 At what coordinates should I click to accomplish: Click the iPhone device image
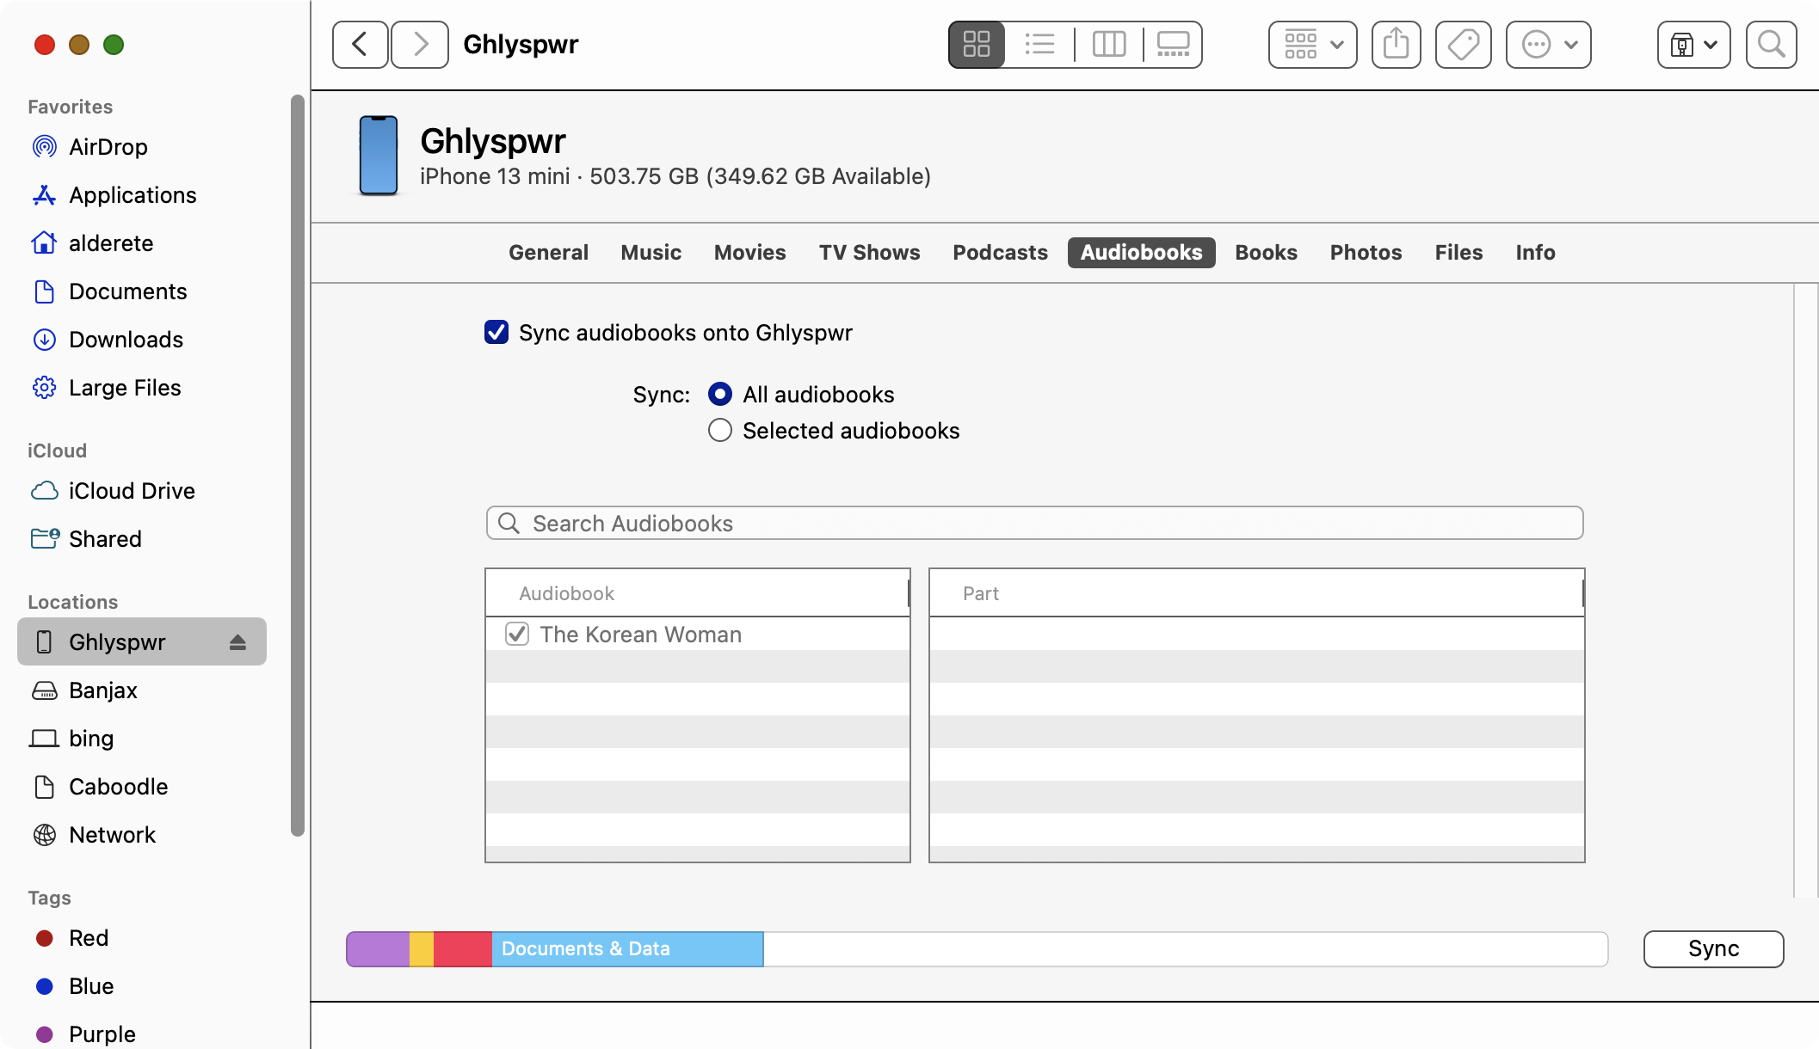tap(378, 156)
